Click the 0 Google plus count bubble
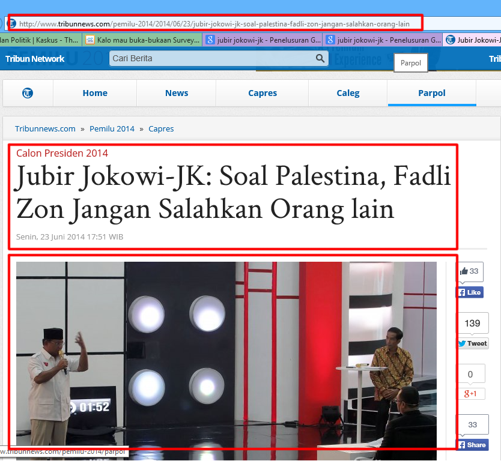 tap(470, 374)
